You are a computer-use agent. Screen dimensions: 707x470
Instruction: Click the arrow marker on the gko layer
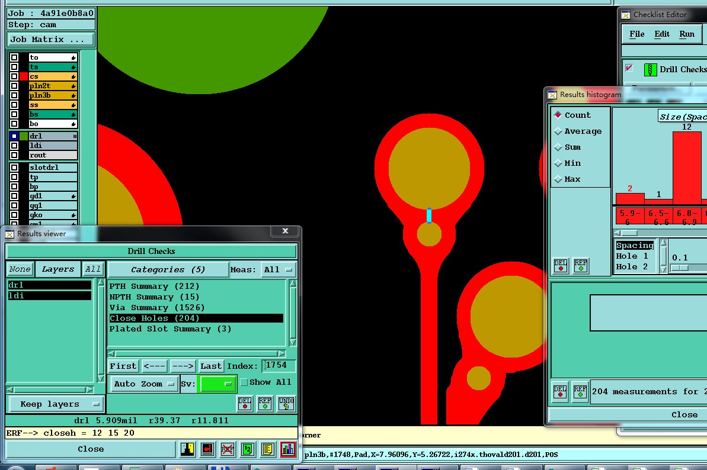[x=73, y=215]
